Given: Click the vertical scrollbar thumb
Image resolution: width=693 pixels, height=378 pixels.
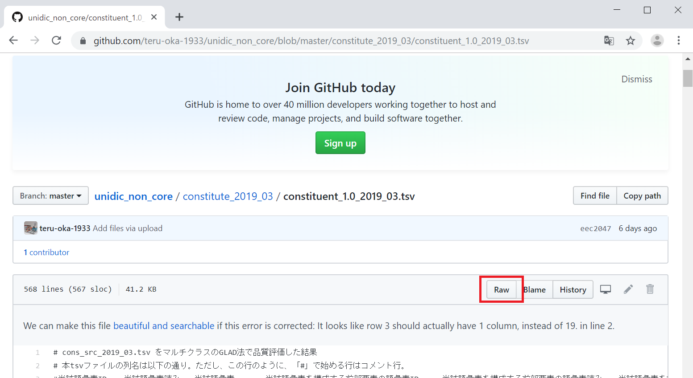Looking at the screenshot, I should point(688,78).
